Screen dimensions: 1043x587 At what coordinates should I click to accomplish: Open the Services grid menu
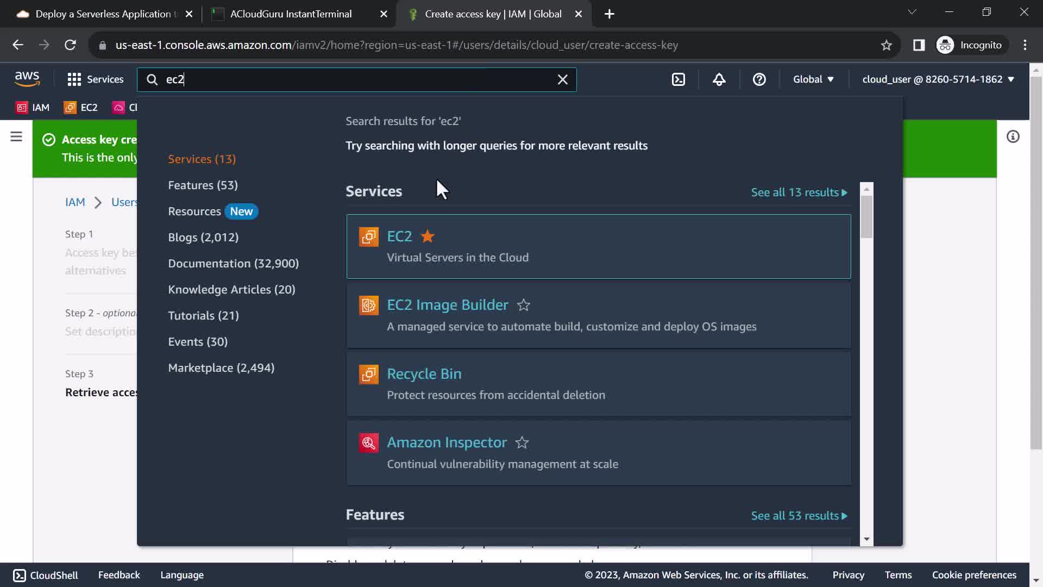tap(95, 79)
